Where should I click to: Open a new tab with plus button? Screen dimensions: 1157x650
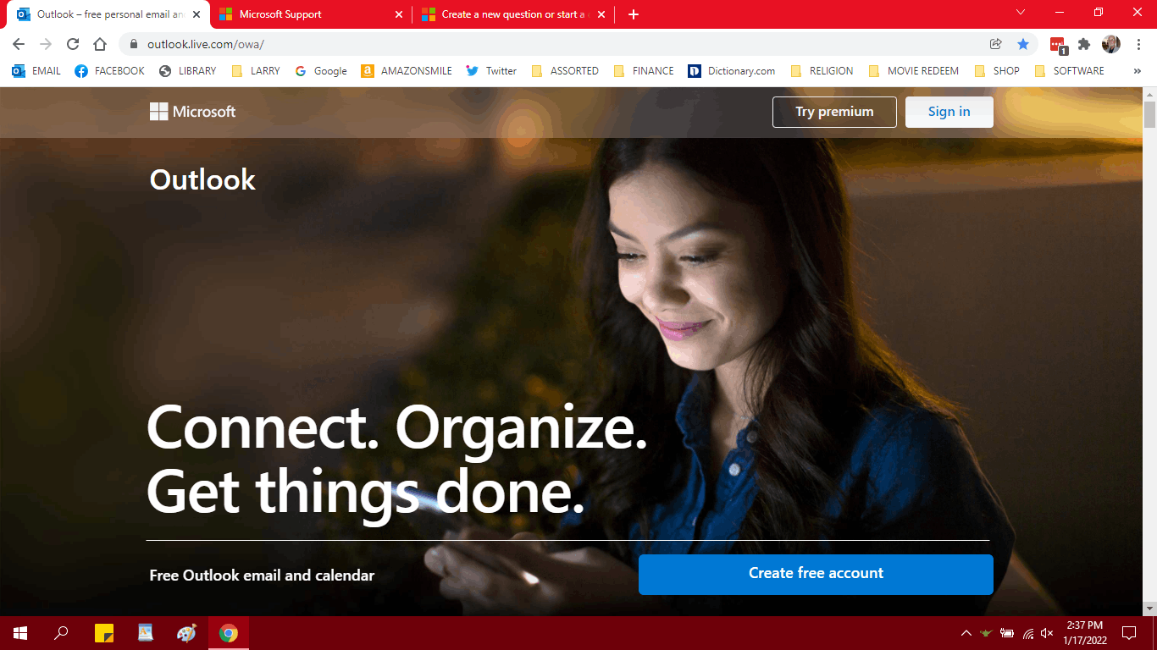pyautogui.click(x=634, y=14)
